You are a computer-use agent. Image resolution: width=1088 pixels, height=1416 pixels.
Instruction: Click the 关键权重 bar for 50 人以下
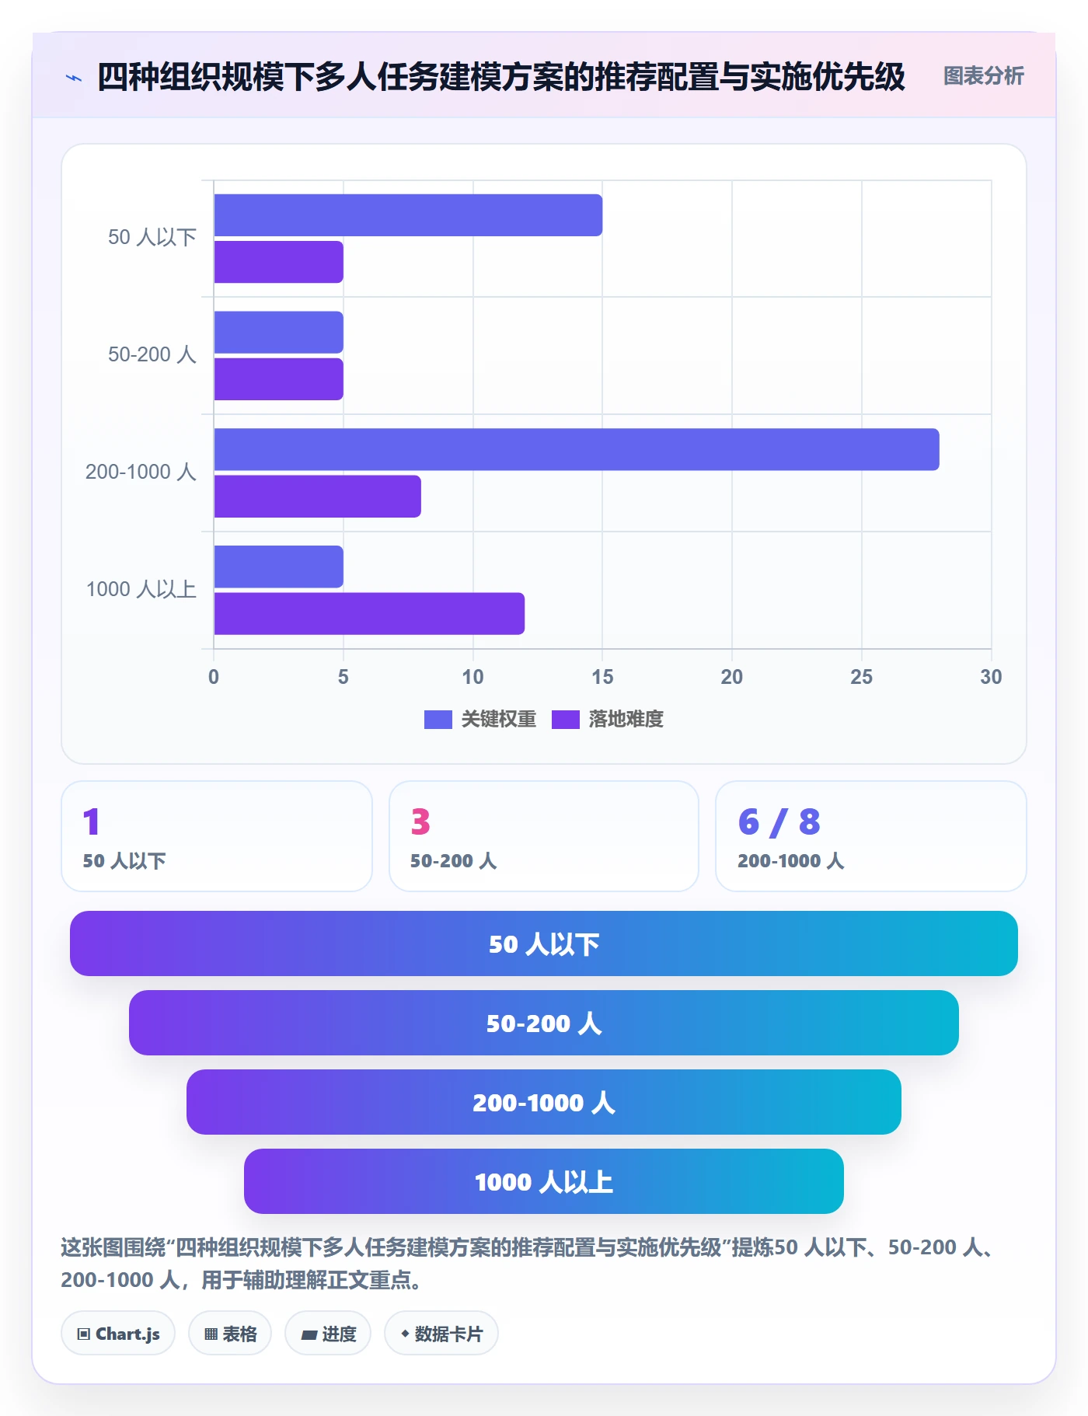point(408,215)
